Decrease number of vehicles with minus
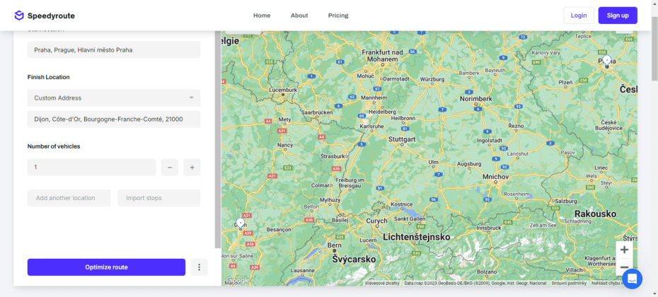Viewport: 658px width, 297px height. coord(170,168)
